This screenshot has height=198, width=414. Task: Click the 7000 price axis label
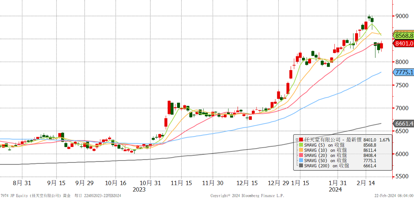403,108
